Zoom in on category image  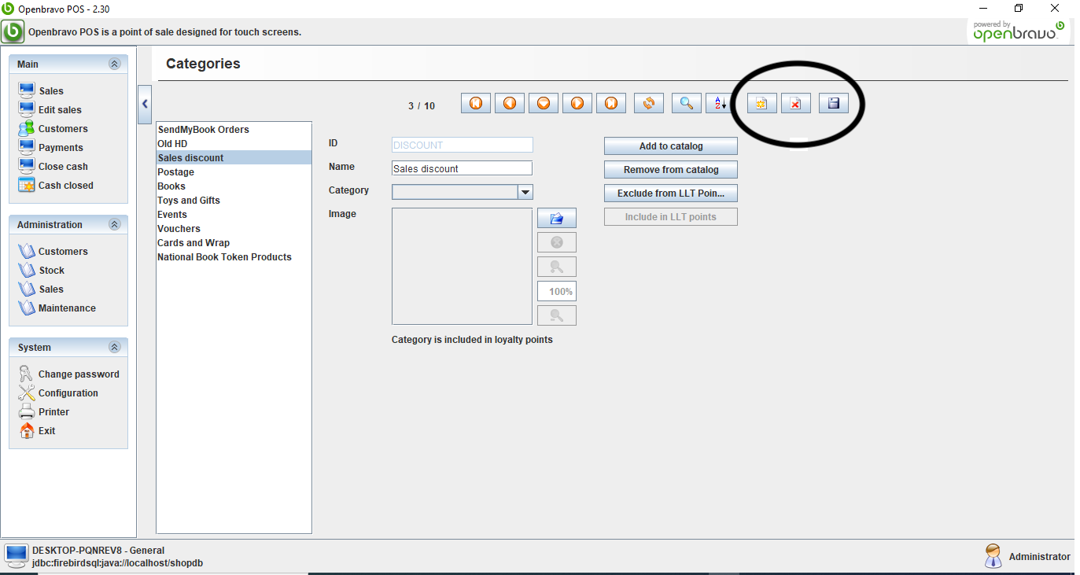557,267
